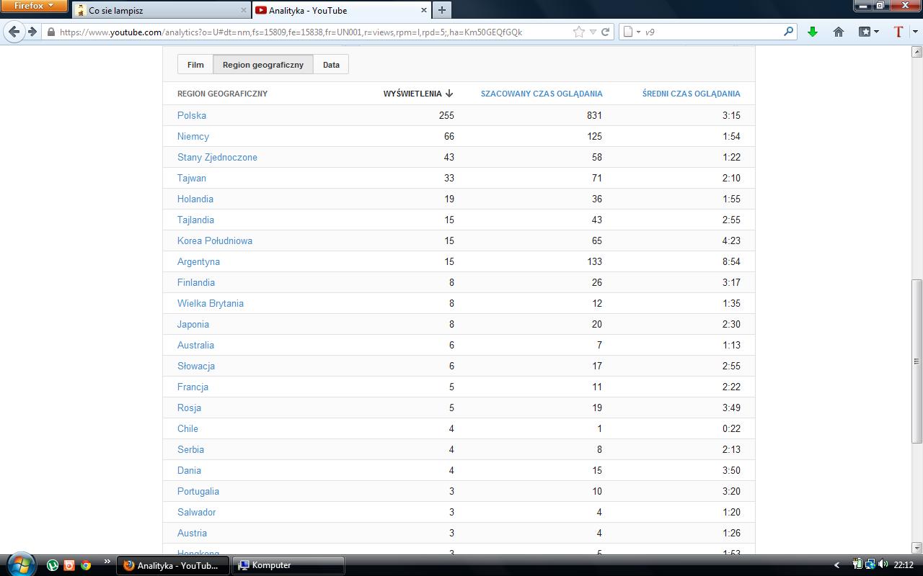Click the page vertical scrollbar thumb

[x=917, y=360]
